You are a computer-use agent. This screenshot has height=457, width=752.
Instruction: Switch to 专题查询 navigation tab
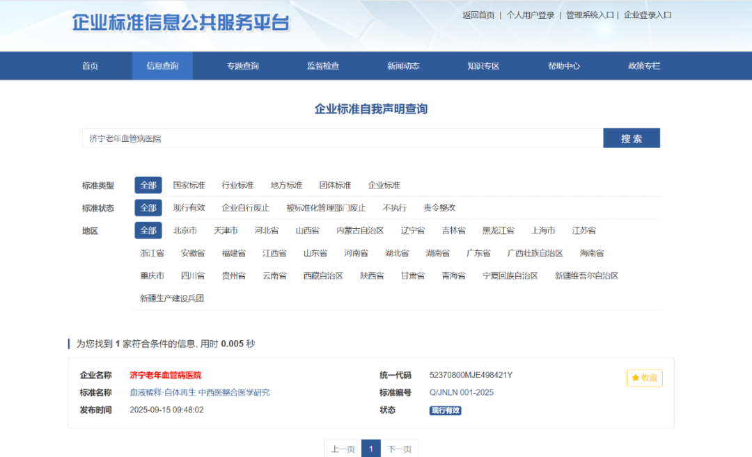(x=242, y=66)
